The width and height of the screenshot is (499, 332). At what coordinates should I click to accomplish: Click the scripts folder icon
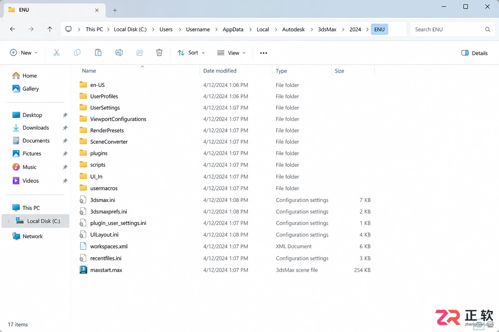[83, 165]
